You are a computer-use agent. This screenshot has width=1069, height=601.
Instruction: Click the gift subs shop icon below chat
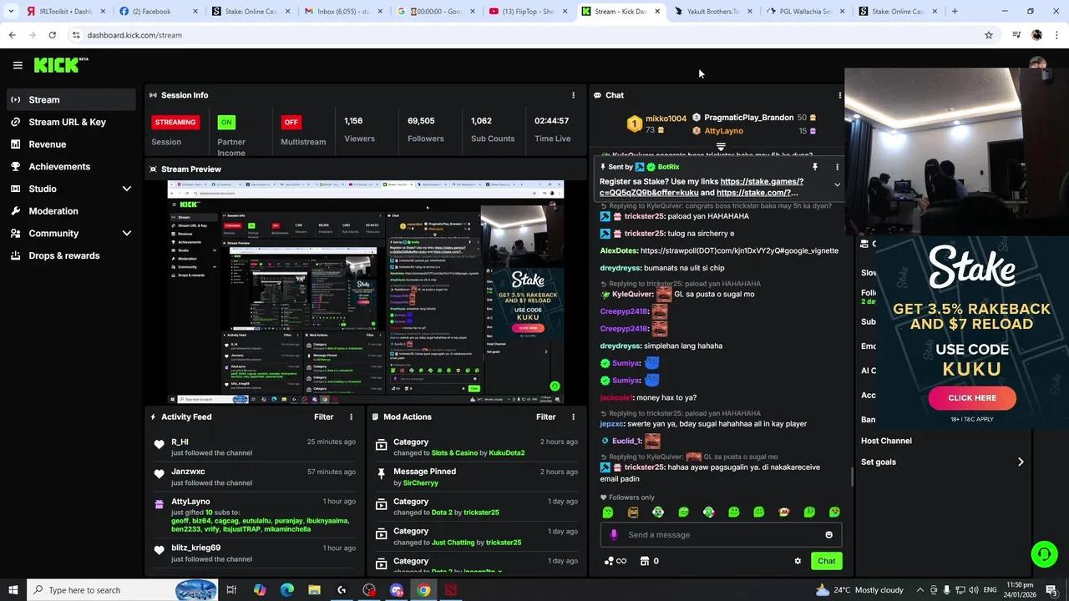click(x=645, y=561)
